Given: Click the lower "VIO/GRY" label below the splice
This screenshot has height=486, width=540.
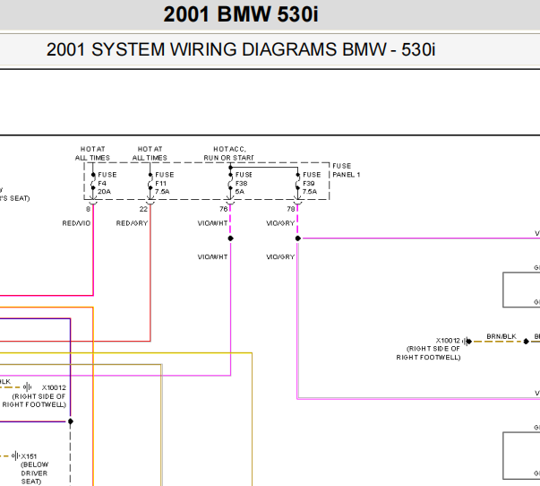Looking at the screenshot, I should [x=280, y=257].
